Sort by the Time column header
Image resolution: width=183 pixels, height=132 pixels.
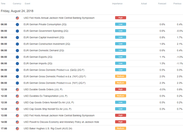tap(3, 3)
